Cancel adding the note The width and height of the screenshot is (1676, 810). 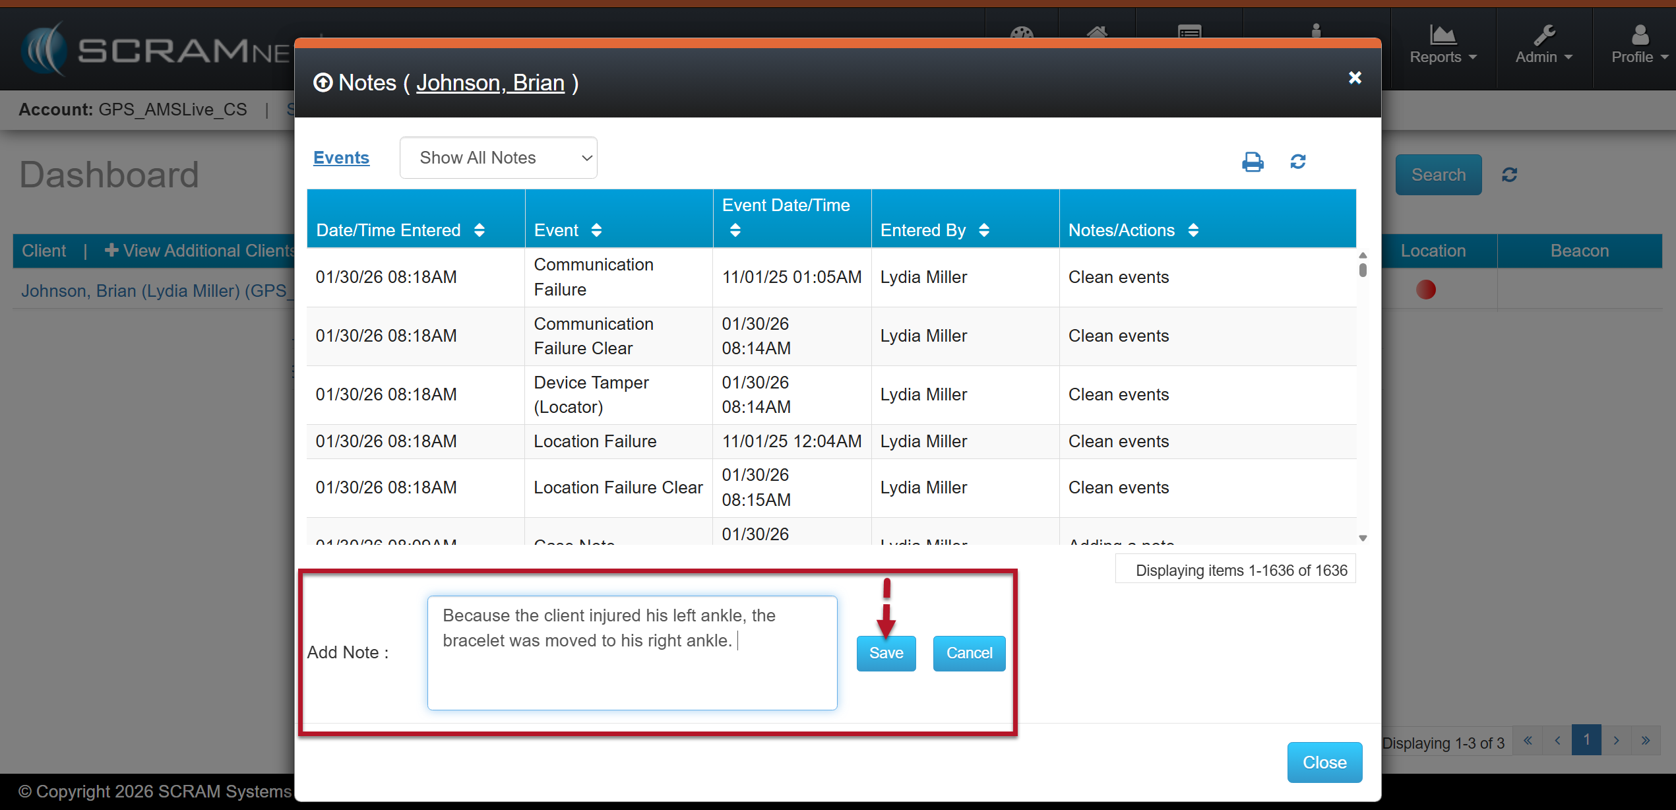pyautogui.click(x=968, y=653)
